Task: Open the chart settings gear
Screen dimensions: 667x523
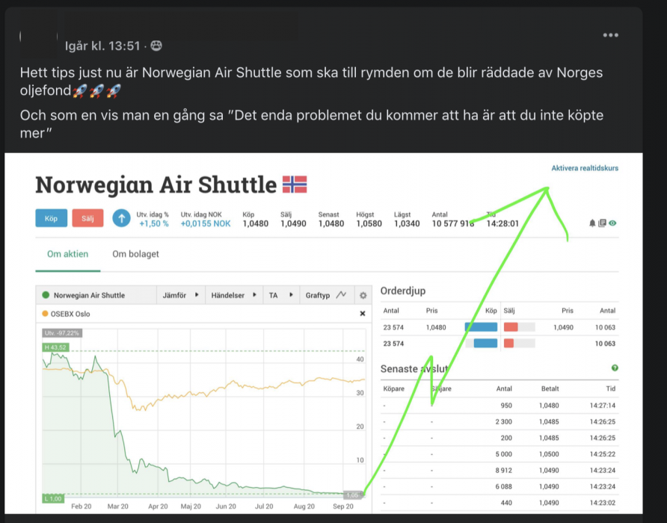Action: click(364, 295)
